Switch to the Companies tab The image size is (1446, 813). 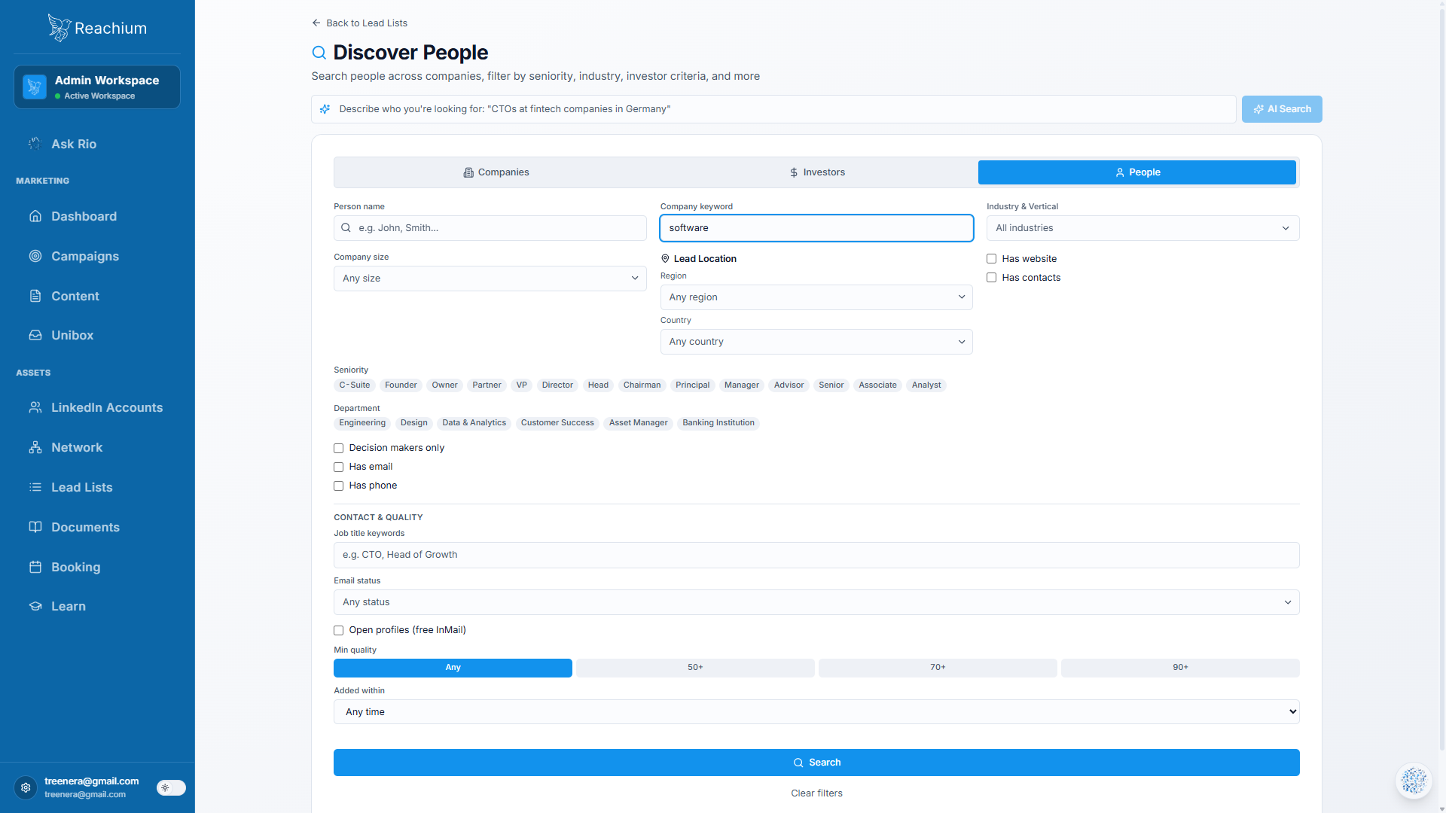[496, 172]
